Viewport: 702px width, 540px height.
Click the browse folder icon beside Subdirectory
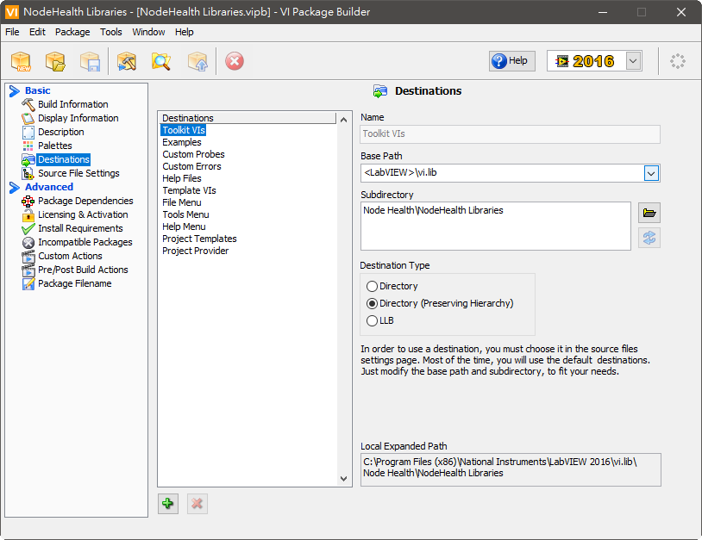[649, 213]
